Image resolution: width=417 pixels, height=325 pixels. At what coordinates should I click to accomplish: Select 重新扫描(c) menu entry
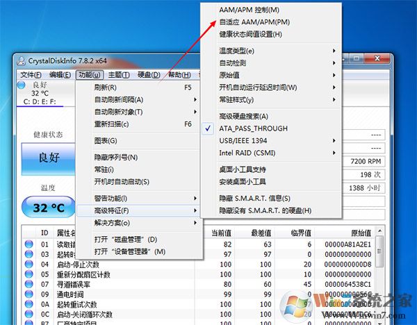tap(138, 124)
